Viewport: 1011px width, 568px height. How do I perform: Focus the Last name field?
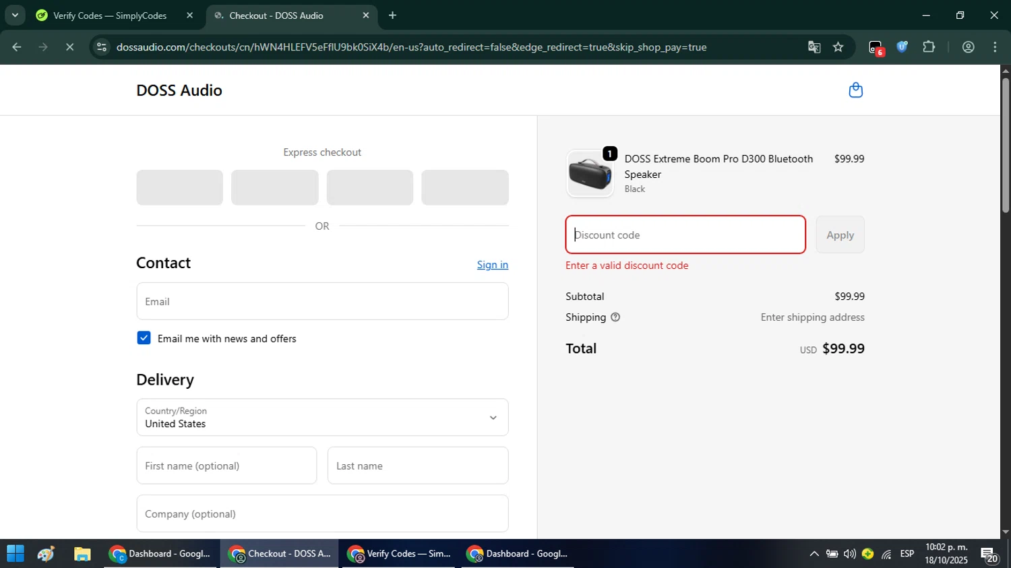tap(418, 466)
